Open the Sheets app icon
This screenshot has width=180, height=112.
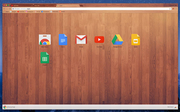coord(45,58)
